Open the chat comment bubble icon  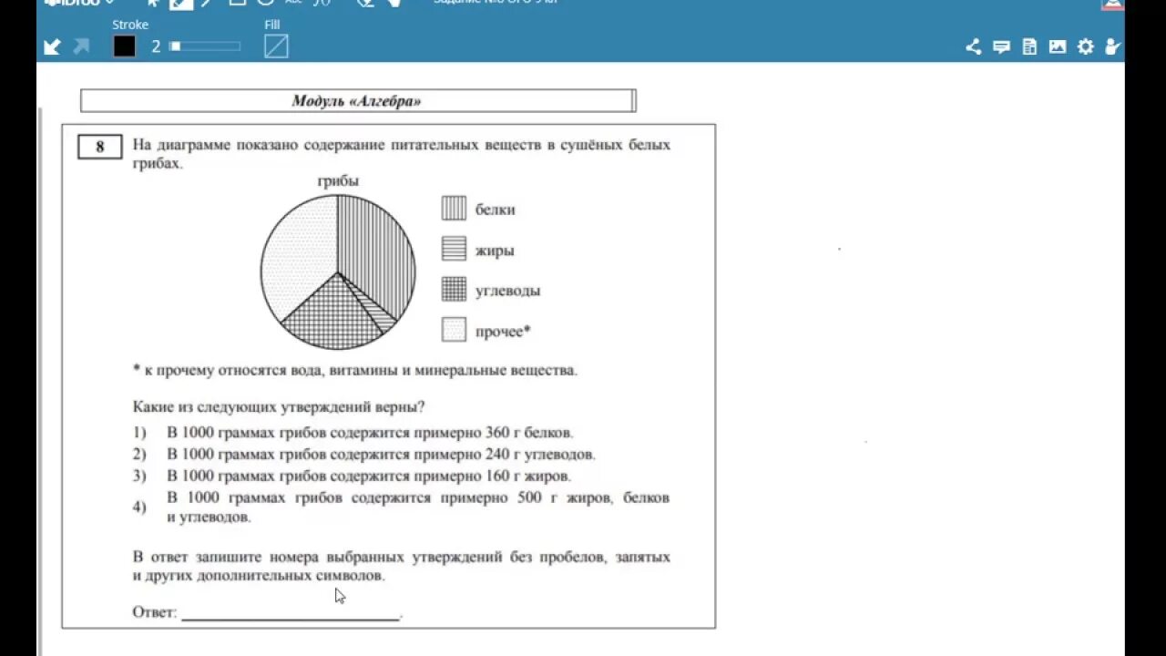1001,47
